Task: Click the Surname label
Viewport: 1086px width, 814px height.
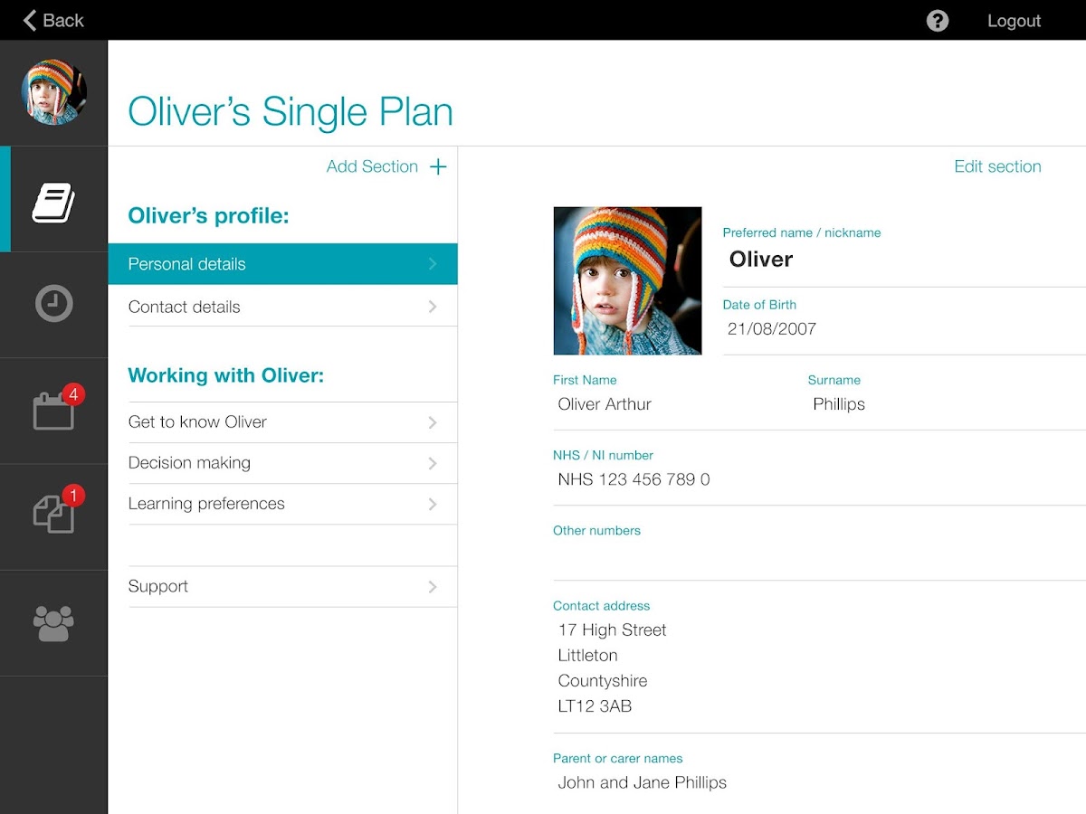Action: coord(834,380)
